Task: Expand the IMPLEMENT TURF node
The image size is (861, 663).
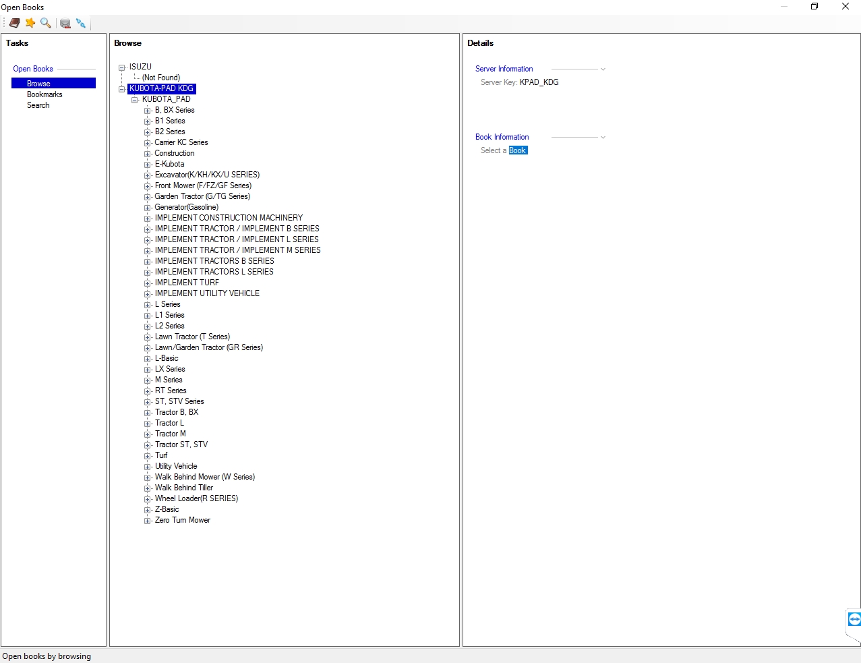Action: [148, 283]
